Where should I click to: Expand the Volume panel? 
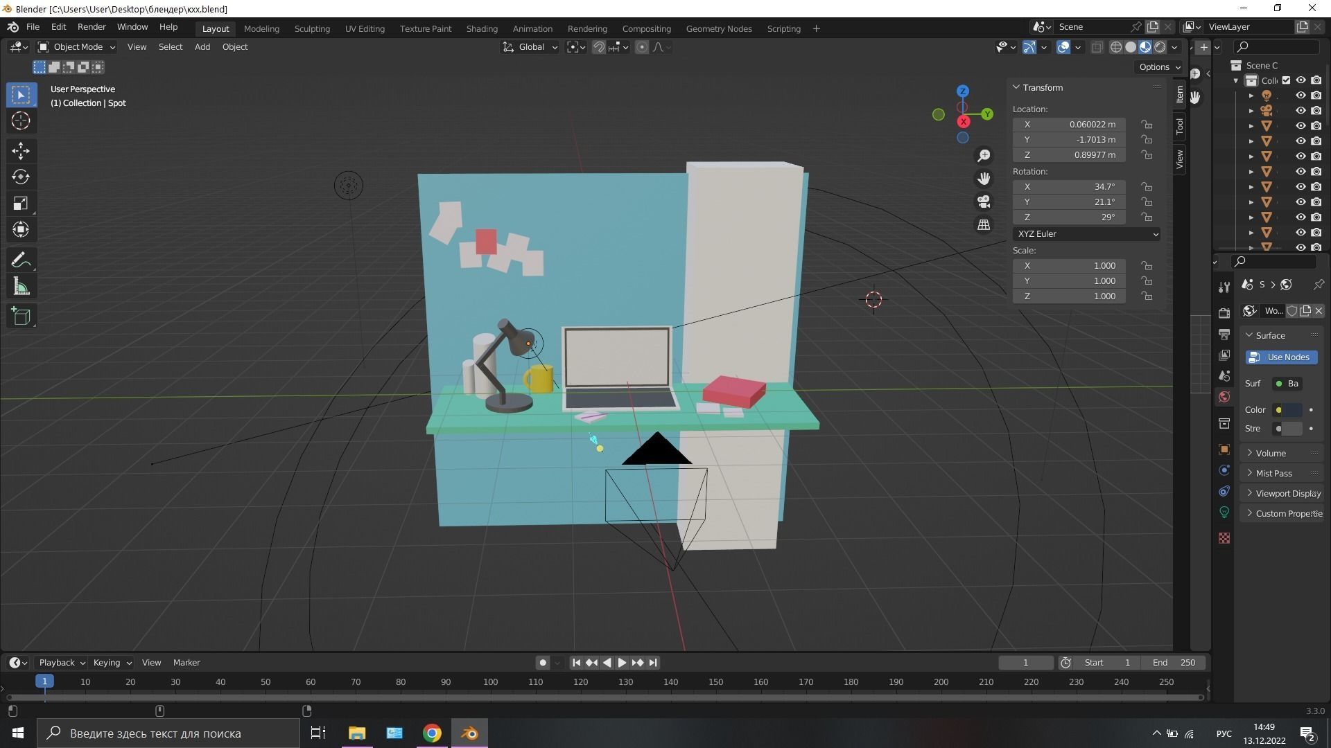click(x=1270, y=453)
